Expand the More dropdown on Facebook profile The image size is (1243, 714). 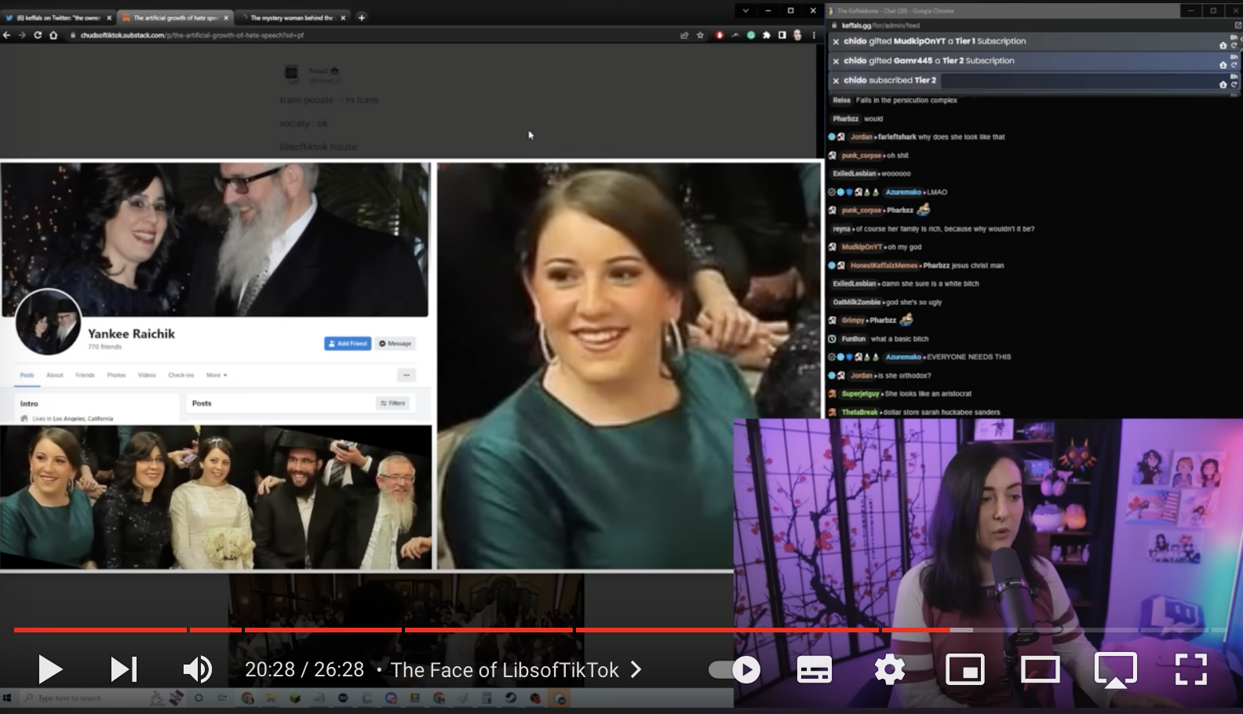(217, 375)
